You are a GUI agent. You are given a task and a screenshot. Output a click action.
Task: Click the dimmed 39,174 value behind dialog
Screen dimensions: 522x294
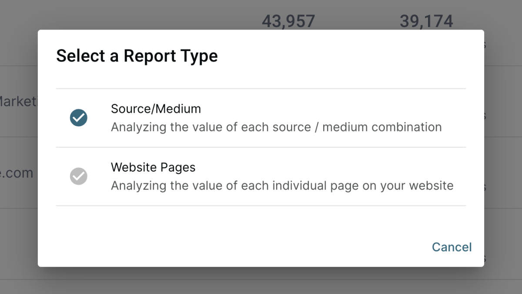coord(426,21)
